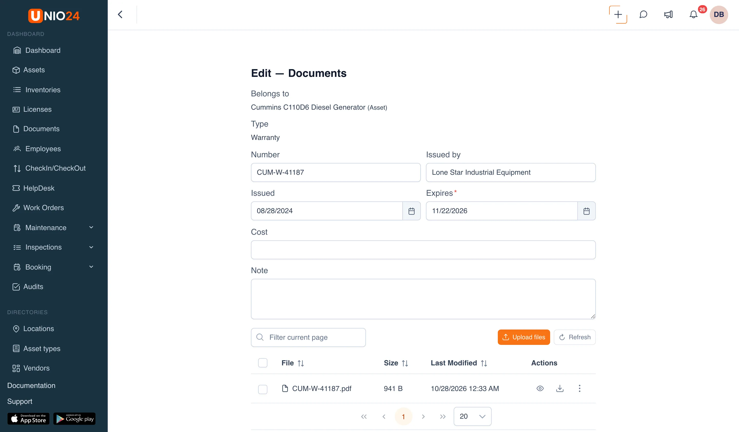Select page 1 in the pagination
This screenshot has height=432, width=739.
pos(403,416)
